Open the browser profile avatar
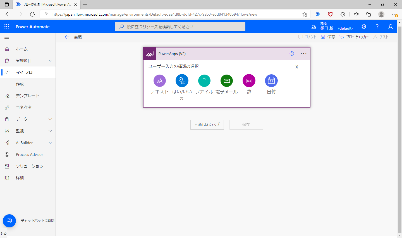Screen dimensions: 402x238 [381, 14]
